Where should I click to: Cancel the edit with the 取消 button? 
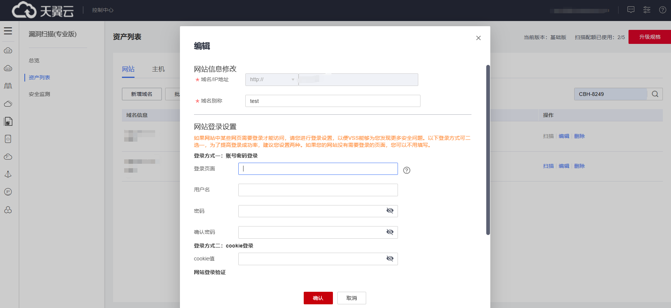352,298
